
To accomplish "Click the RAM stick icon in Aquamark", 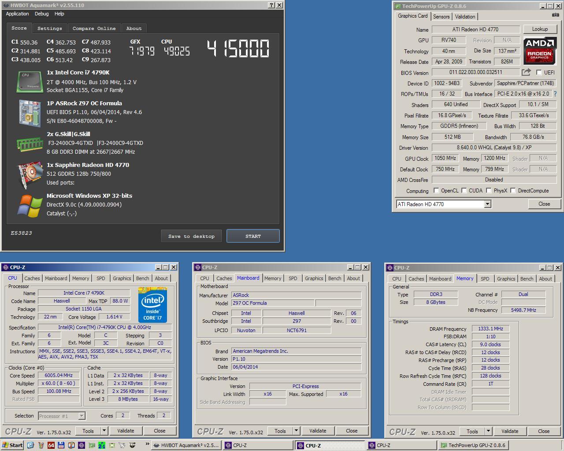I will tap(30, 144).
